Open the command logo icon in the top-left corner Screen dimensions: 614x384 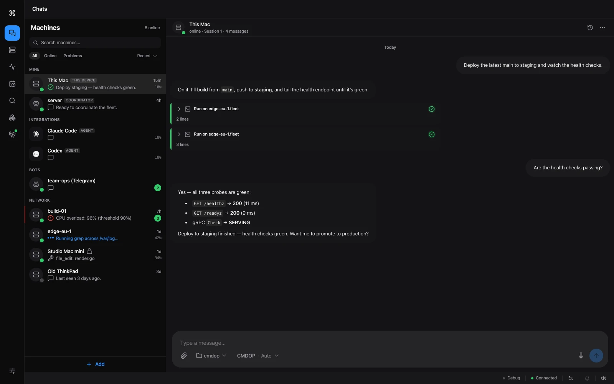coord(12,13)
